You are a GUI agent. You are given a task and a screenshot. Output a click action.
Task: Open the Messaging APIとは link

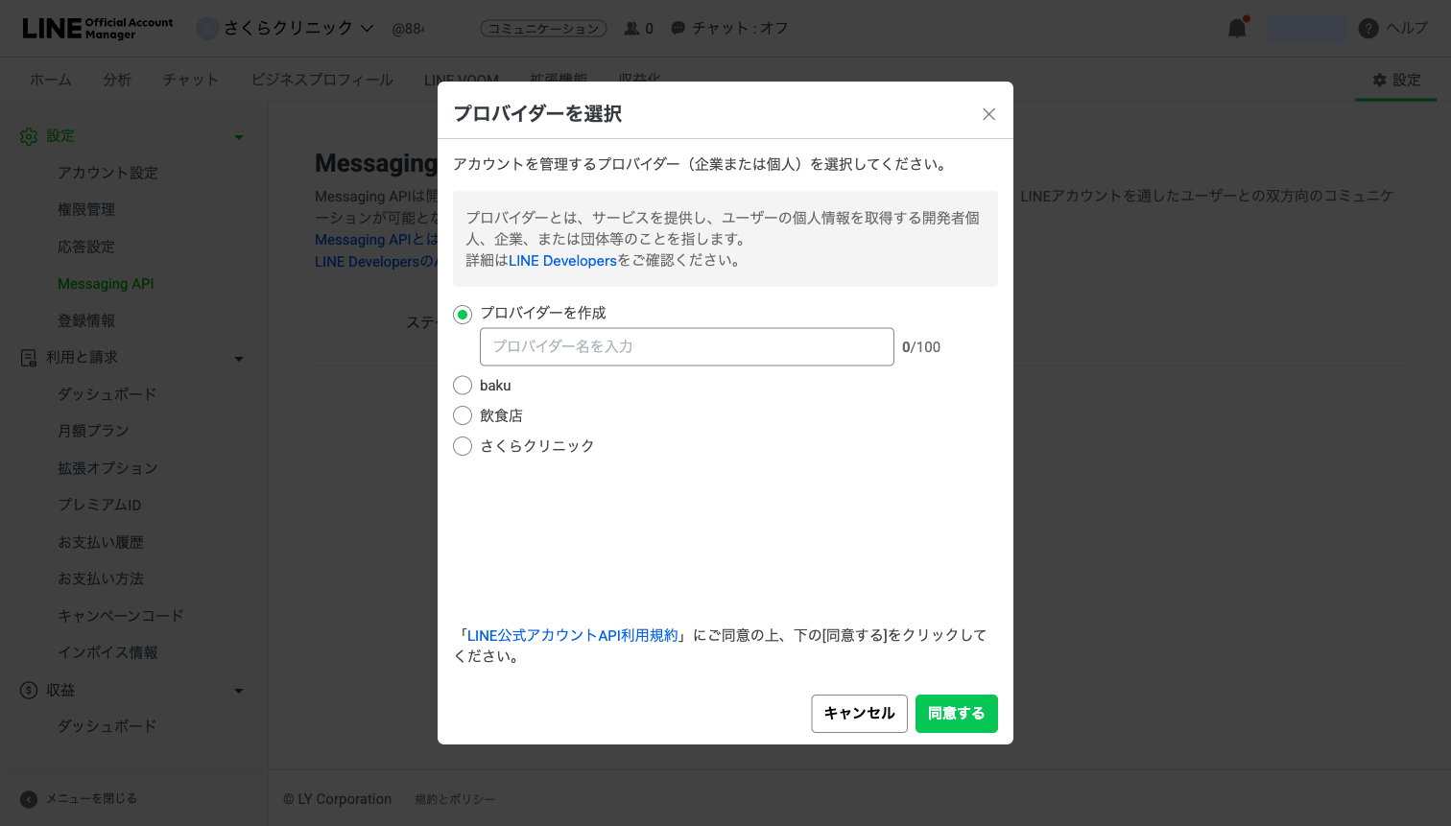tap(376, 240)
